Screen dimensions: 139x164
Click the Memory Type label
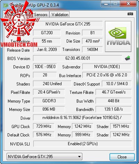click(19, 101)
